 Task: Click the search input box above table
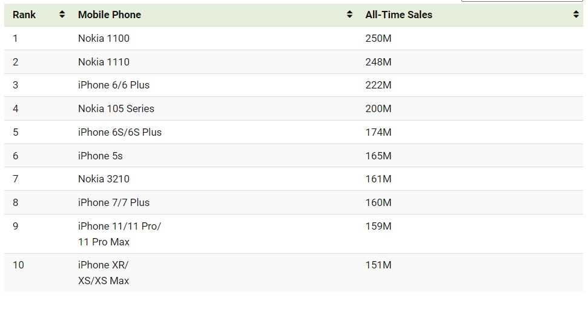click(522, 1)
